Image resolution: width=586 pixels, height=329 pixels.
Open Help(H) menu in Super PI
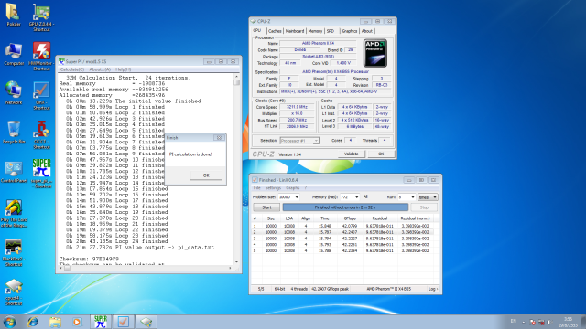click(x=123, y=69)
